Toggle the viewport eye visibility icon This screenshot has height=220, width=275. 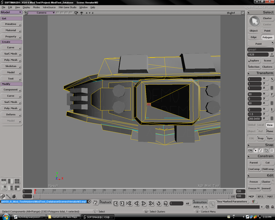click(82, 13)
